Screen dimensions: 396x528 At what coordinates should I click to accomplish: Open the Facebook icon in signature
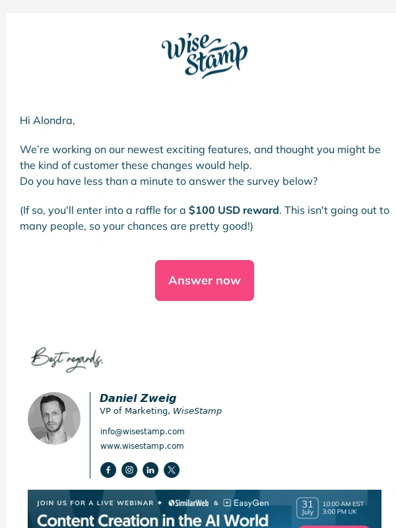(x=108, y=470)
